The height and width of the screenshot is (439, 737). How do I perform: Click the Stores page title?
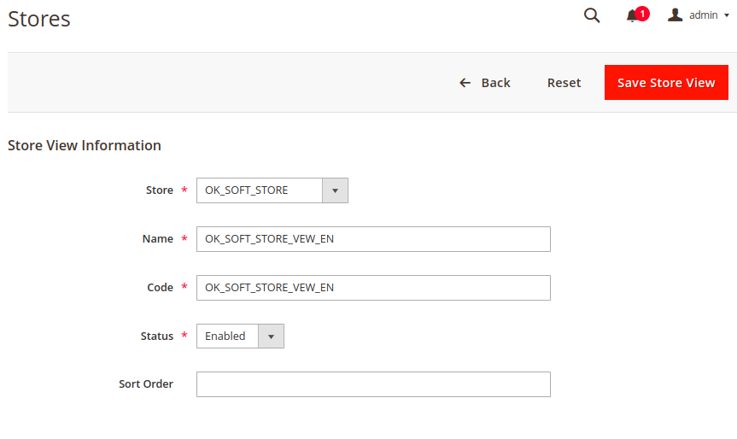39,20
